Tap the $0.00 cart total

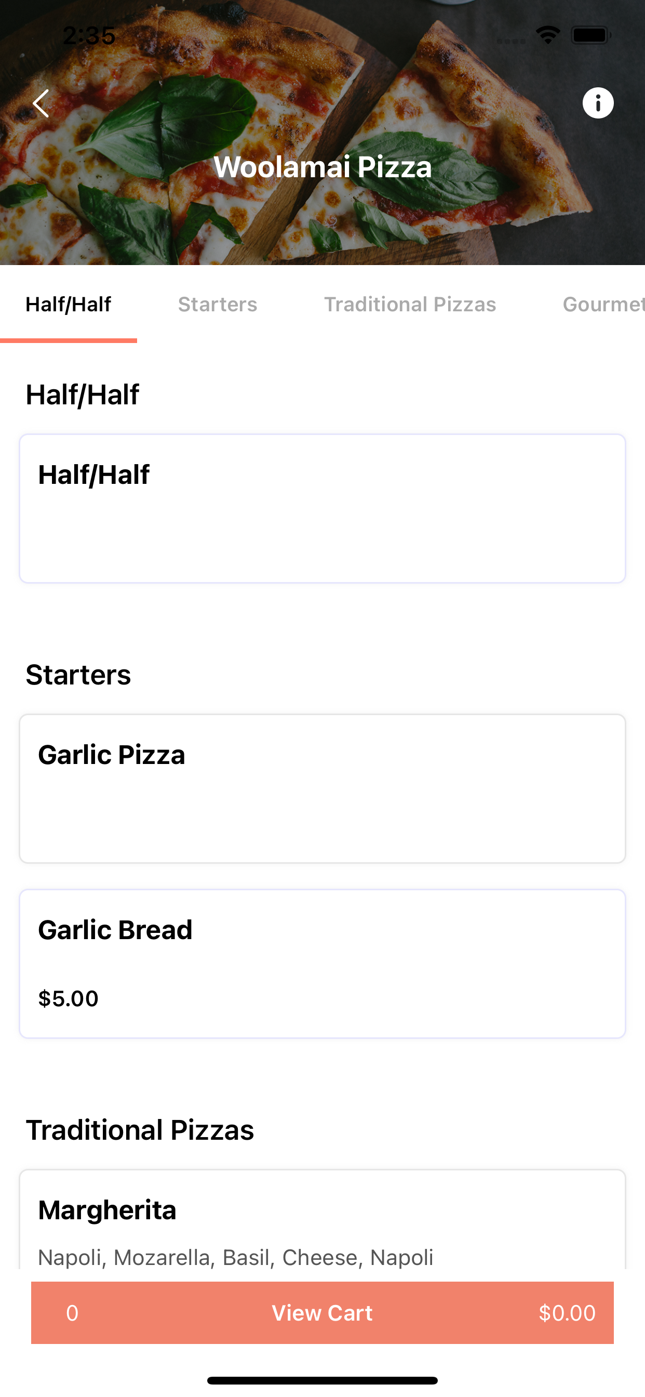(567, 1313)
